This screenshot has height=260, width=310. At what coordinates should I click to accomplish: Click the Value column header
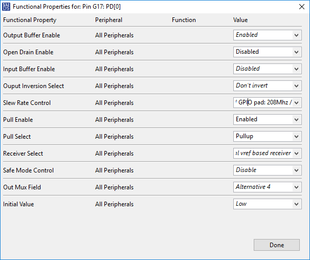[240, 20]
